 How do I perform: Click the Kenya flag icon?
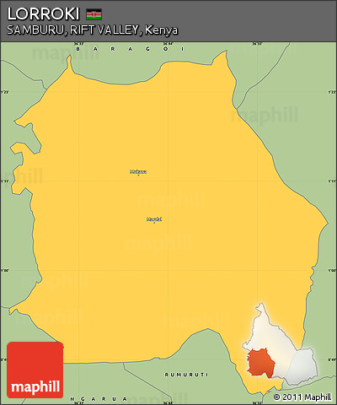(94, 14)
